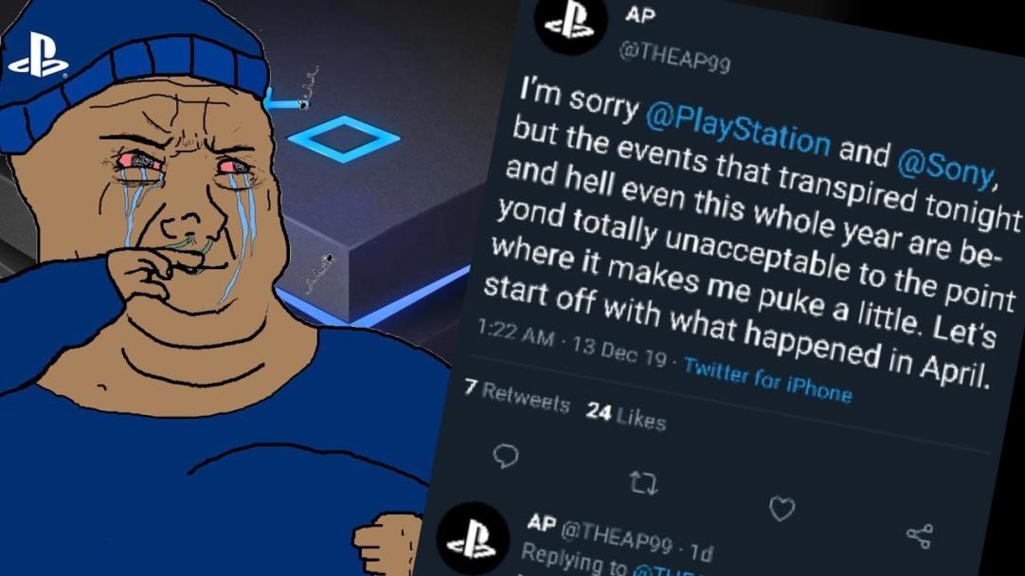The width and height of the screenshot is (1025, 576).
Task: View the 24 Likes list
Action: click(x=625, y=415)
